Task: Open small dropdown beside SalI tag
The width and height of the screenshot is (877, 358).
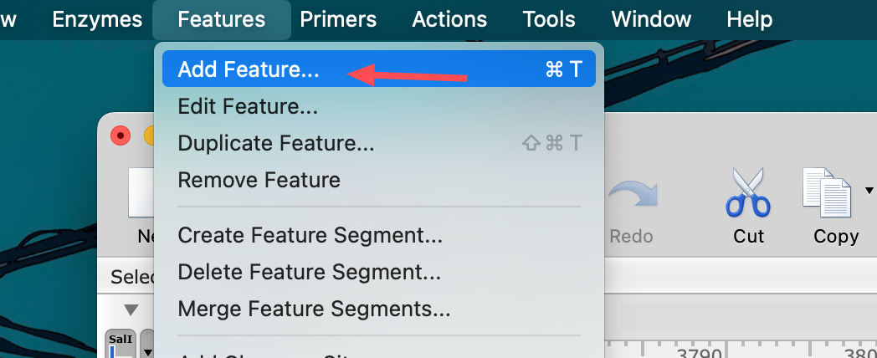Action: (x=146, y=345)
